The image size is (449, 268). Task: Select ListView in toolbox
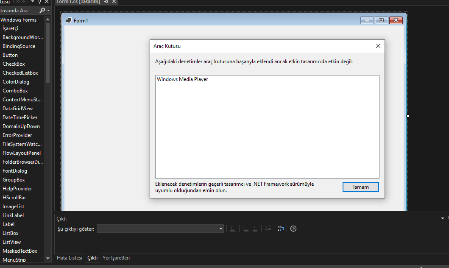11,242
